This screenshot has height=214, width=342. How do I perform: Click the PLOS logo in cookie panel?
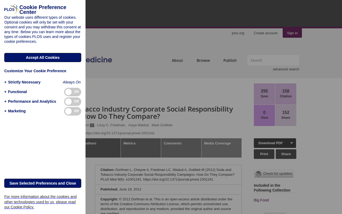coord(11,9)
